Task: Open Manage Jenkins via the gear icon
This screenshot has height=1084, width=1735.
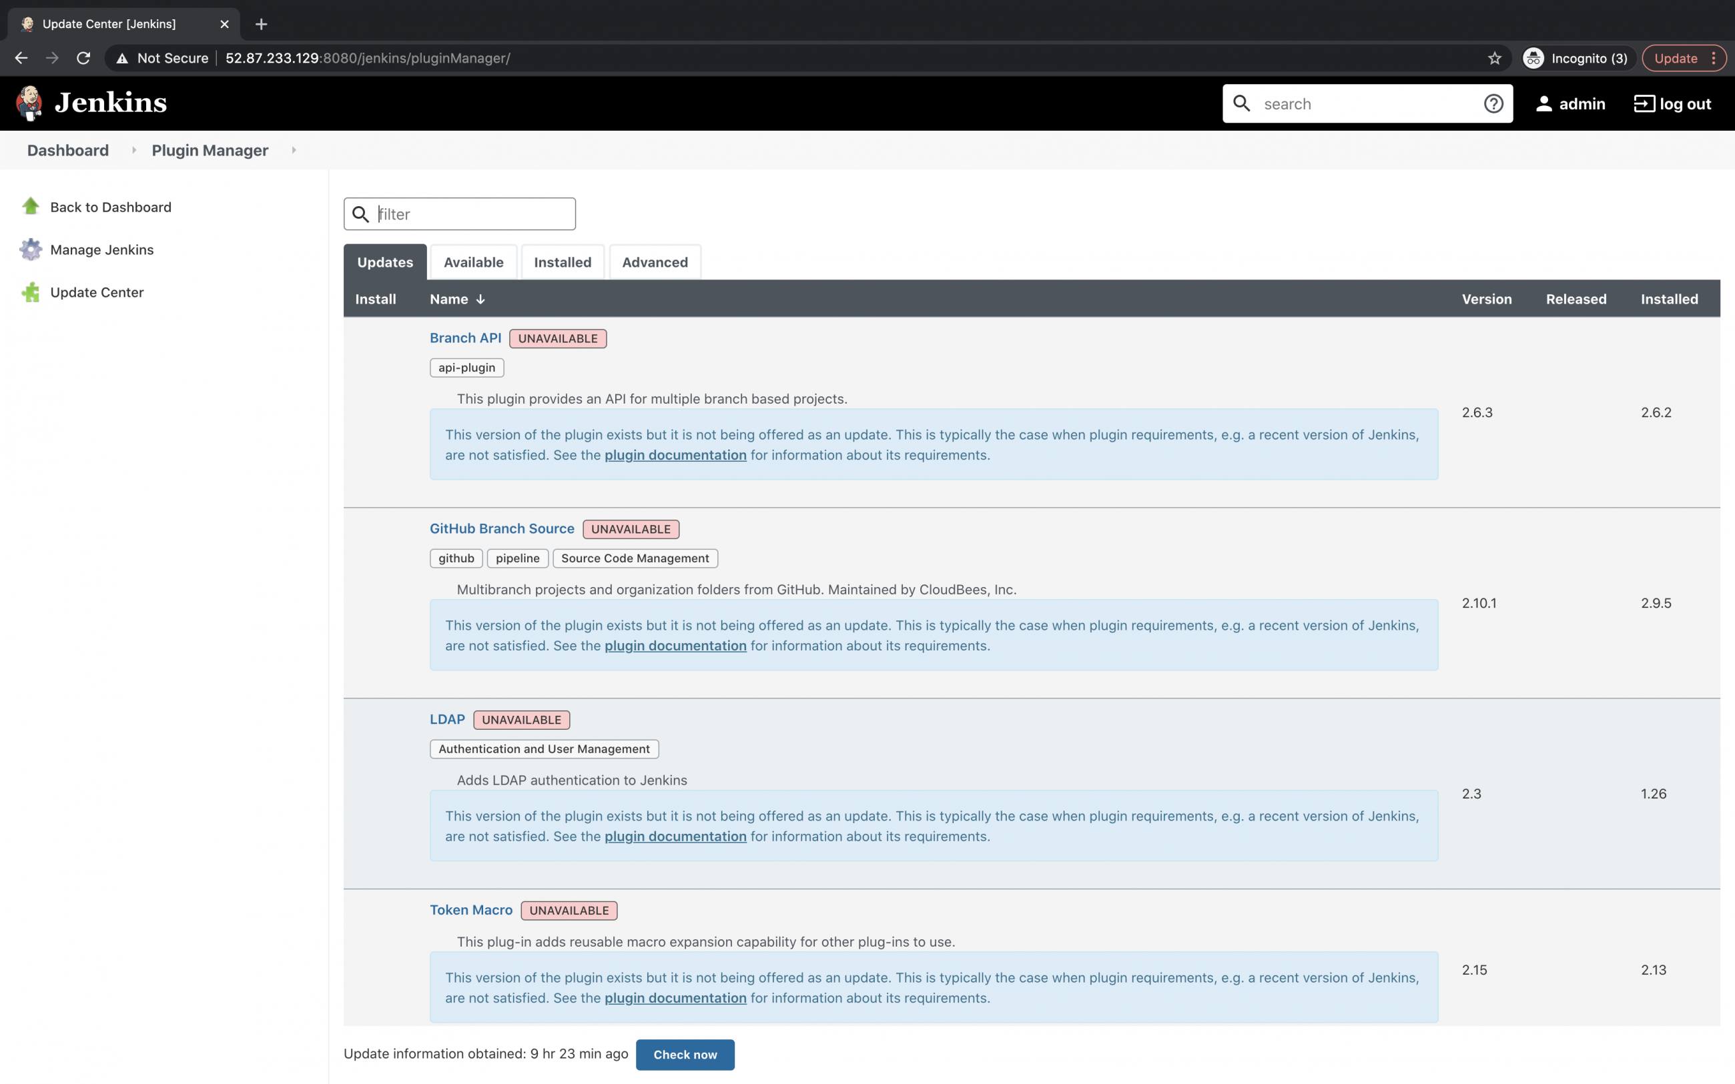Action: tap(30, 249)
